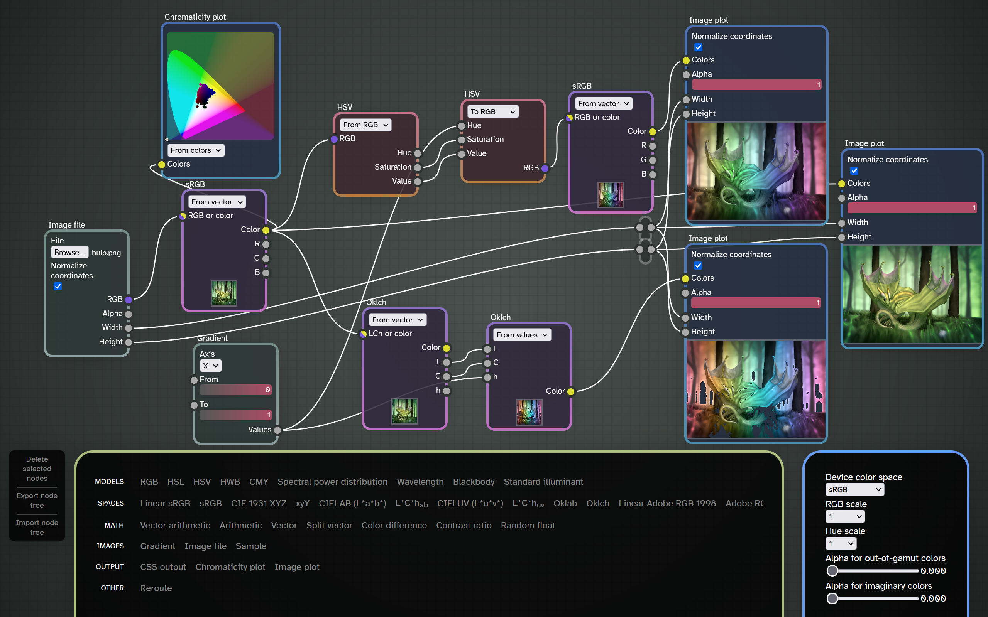
Task: Click the Values output socket of Gradient node
Action: [277, 430]
